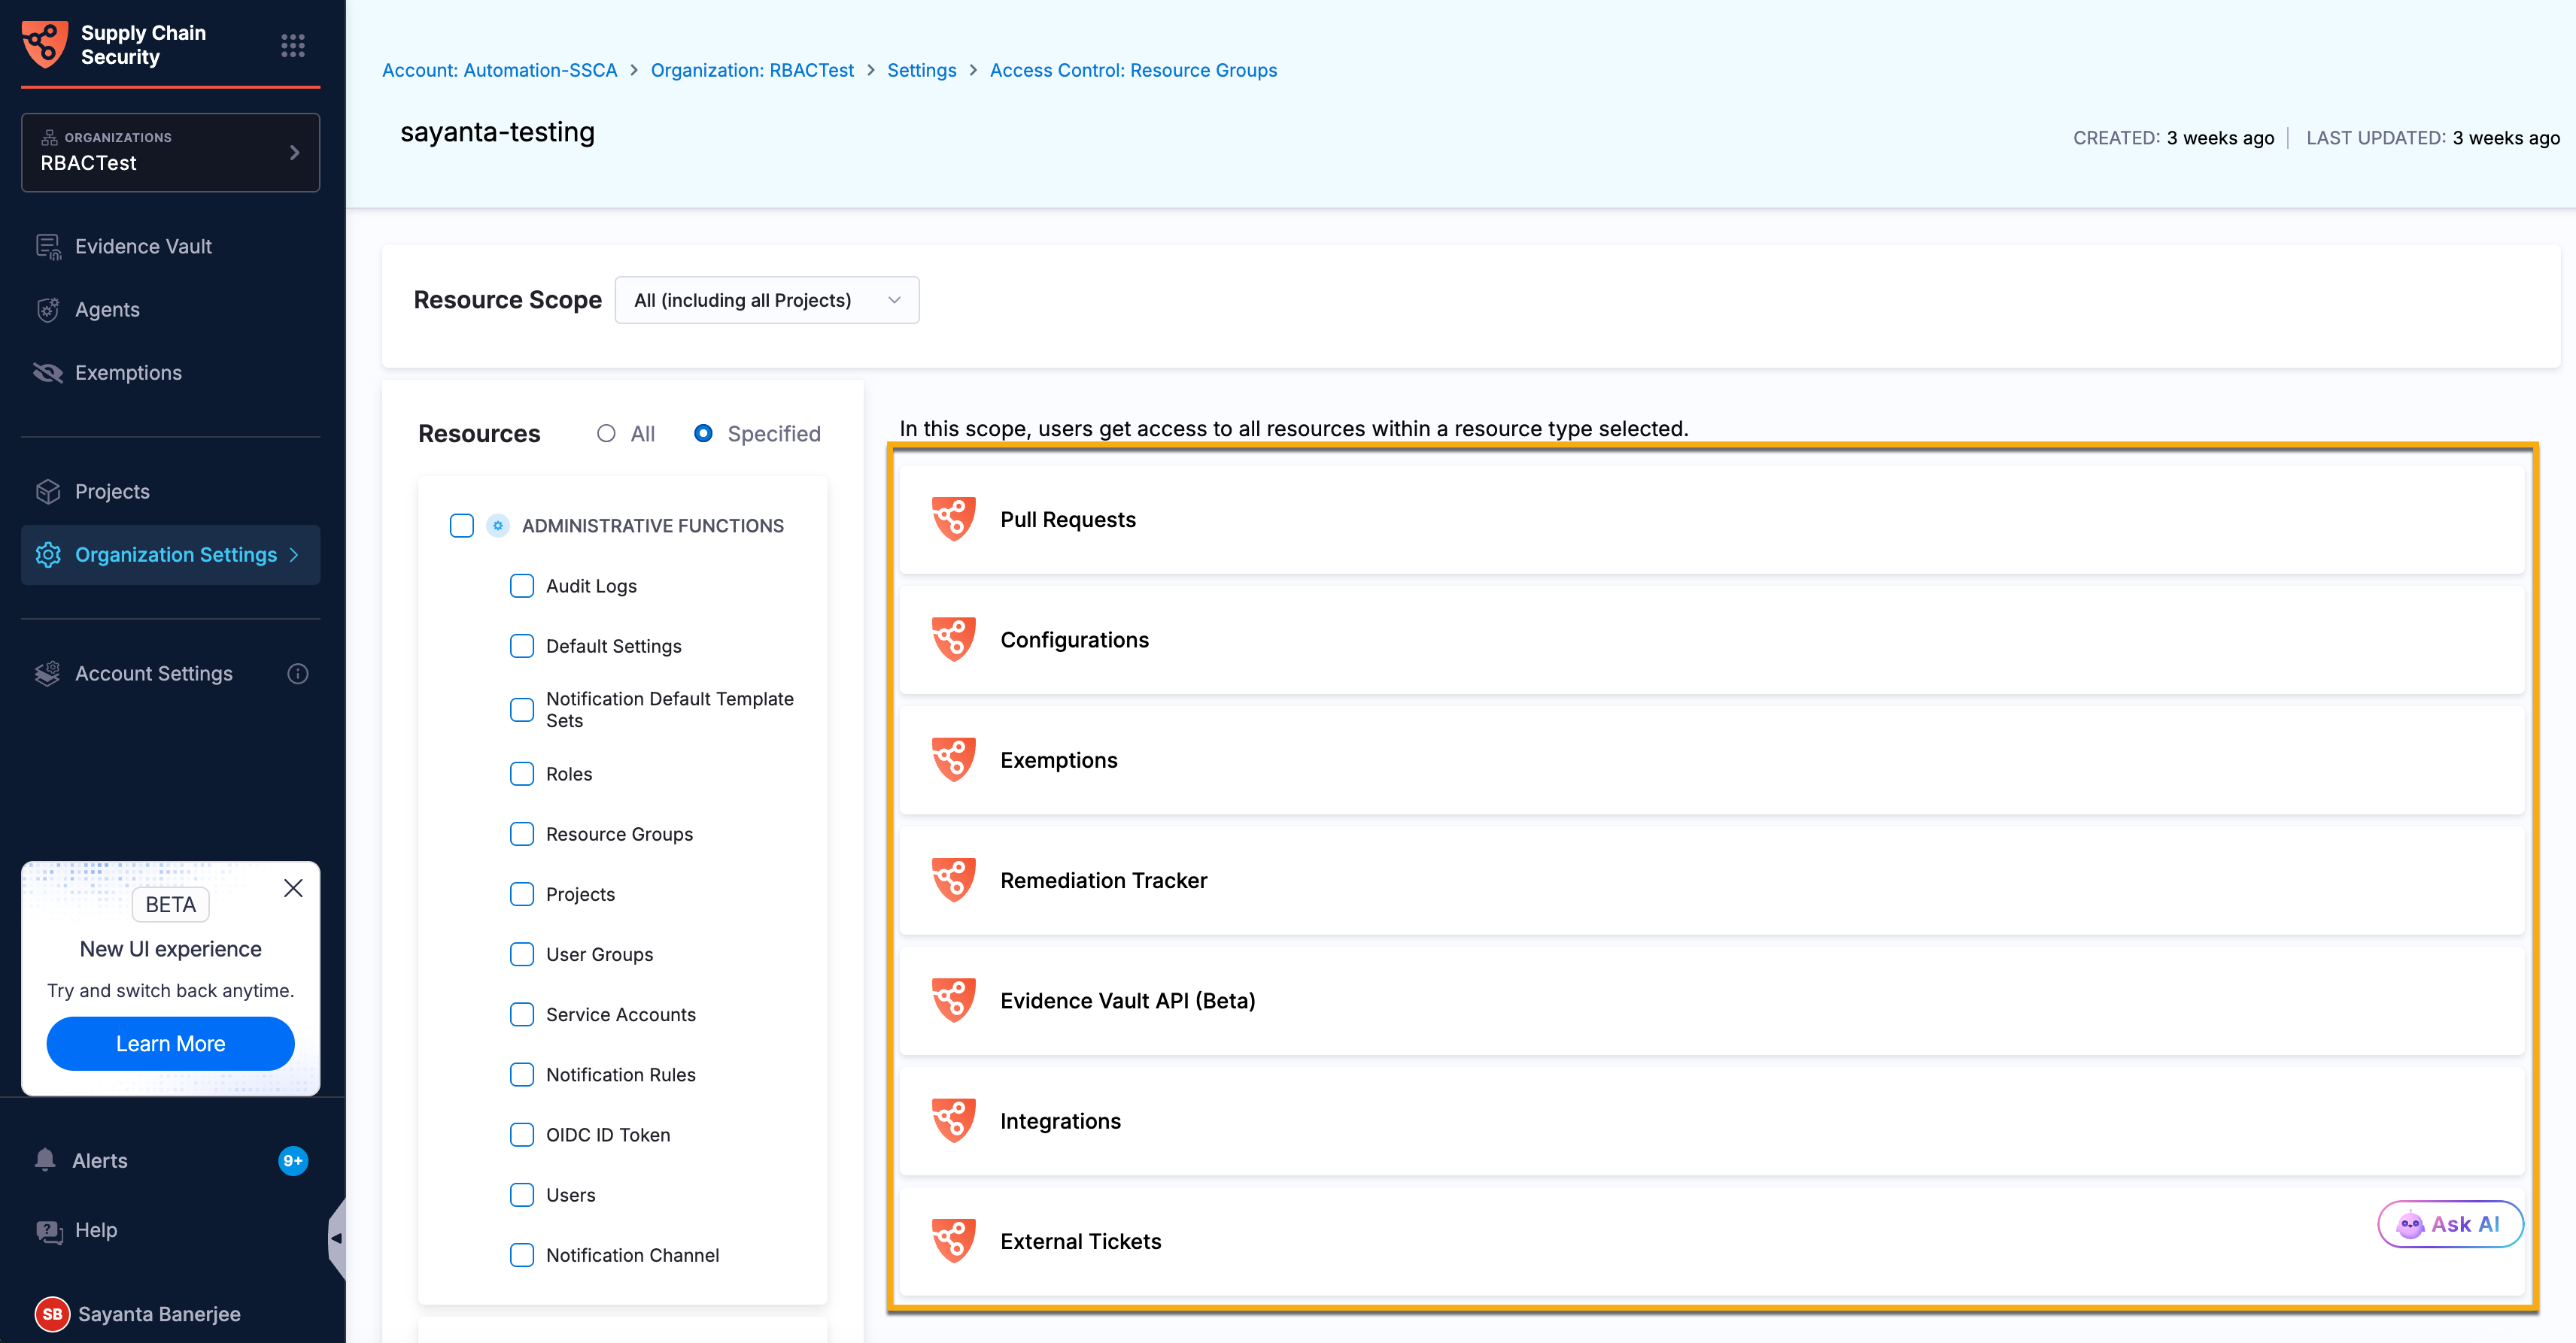Expand Organization Settings chevron
The width and height of the screenshot is (2576, 1343).
(x=294, y=555)
